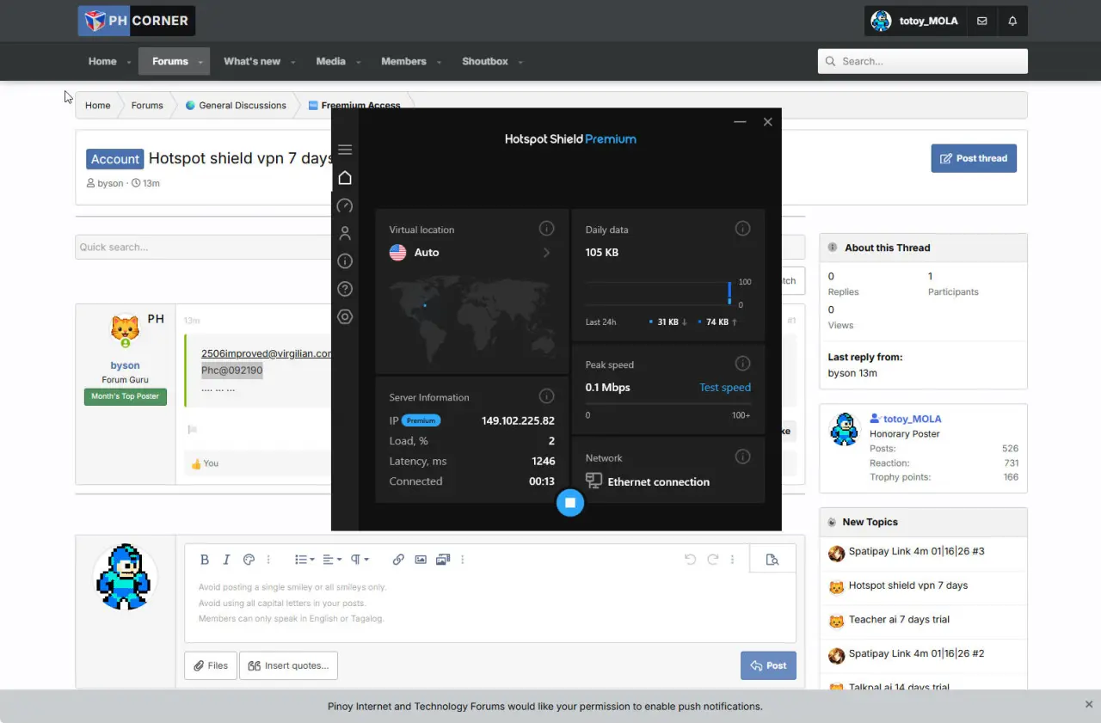This screenshot has height=723, width=1101.
Task: Expand the Members menu arrow
Action: pos(440,62)
